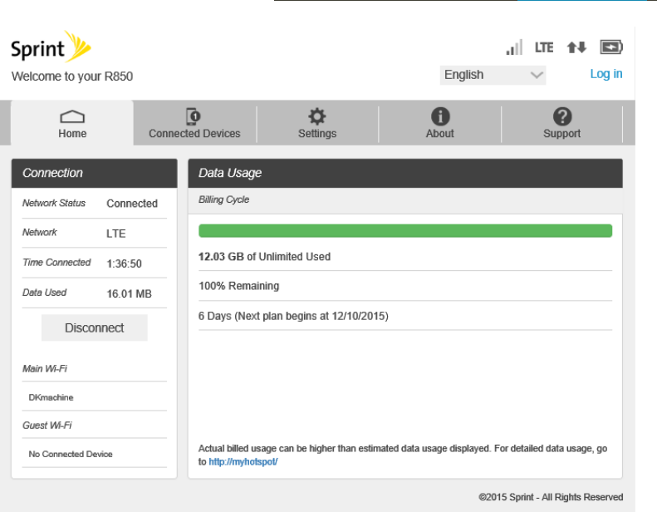Click the Log in link
657x512 pixels.
(x=606, y=74)
